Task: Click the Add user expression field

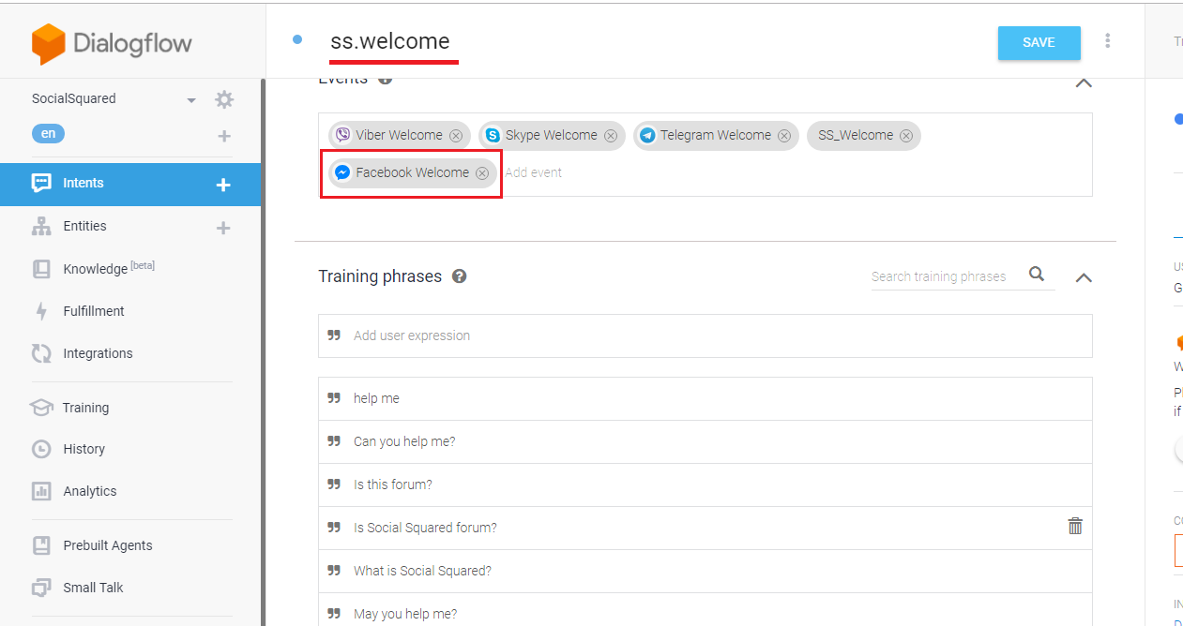Action: click(x=704, y=335)
